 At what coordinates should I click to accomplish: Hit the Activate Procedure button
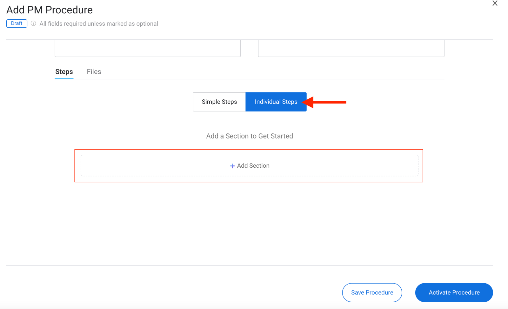454,292
